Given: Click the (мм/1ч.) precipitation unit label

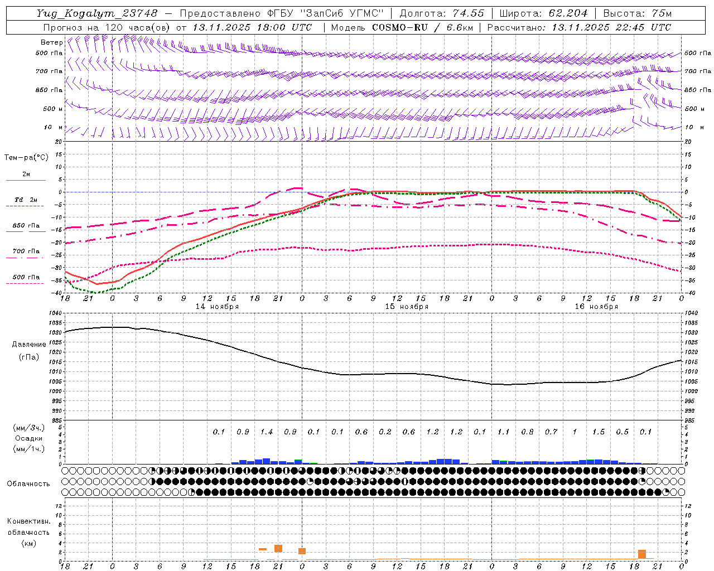Looking at the screenshot, I should tap(29, 449).
